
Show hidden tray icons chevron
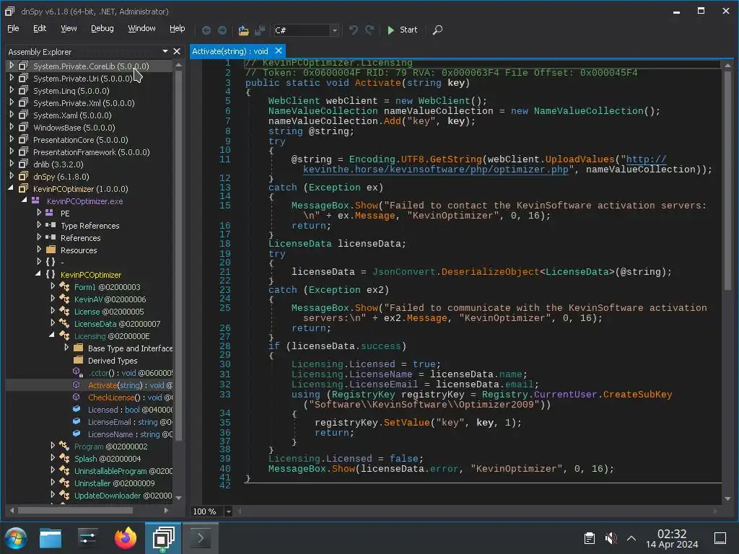click(x=631, y=538)
